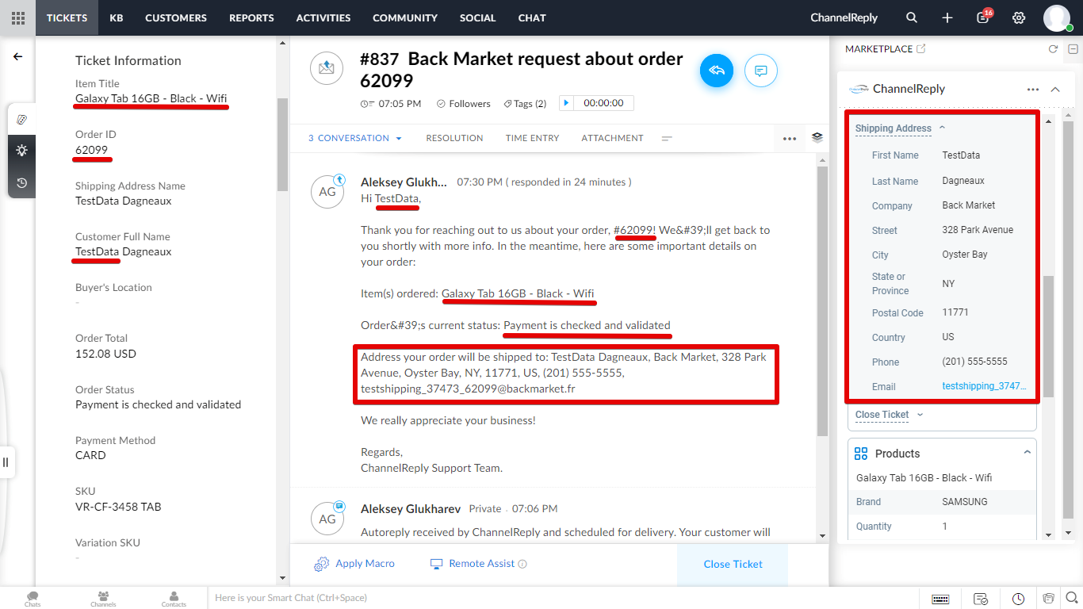Open ChannelReply widget three-dot menu
Screen dimensions: 1083x609
tap(1032, 90)
